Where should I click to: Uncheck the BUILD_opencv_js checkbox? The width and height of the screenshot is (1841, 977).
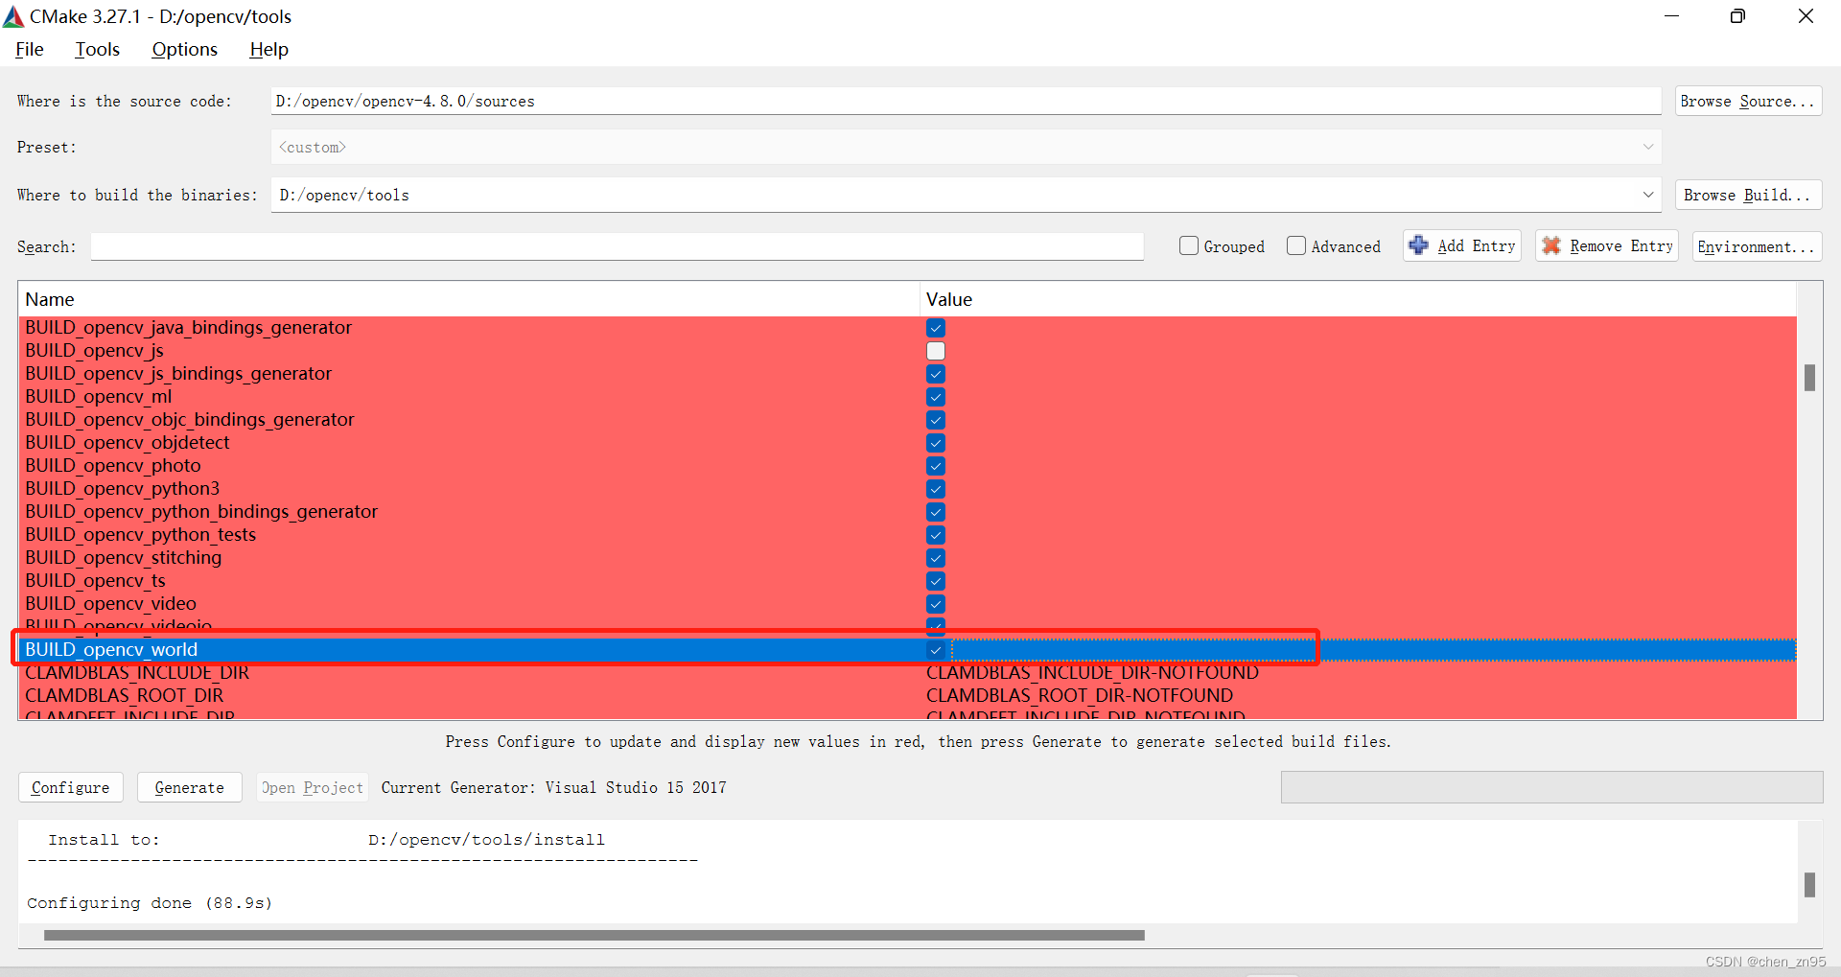(x=935, y=351)
